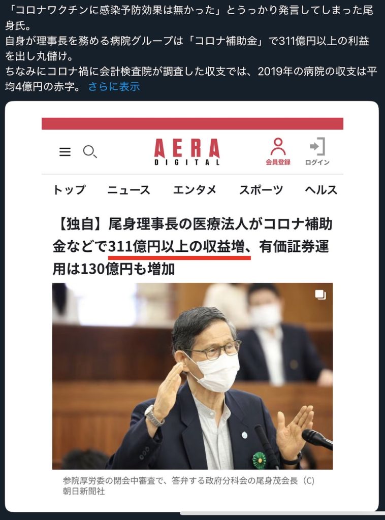Open the スポーツ section
This screenshot has width=385, height=520.
click(261, 190)
